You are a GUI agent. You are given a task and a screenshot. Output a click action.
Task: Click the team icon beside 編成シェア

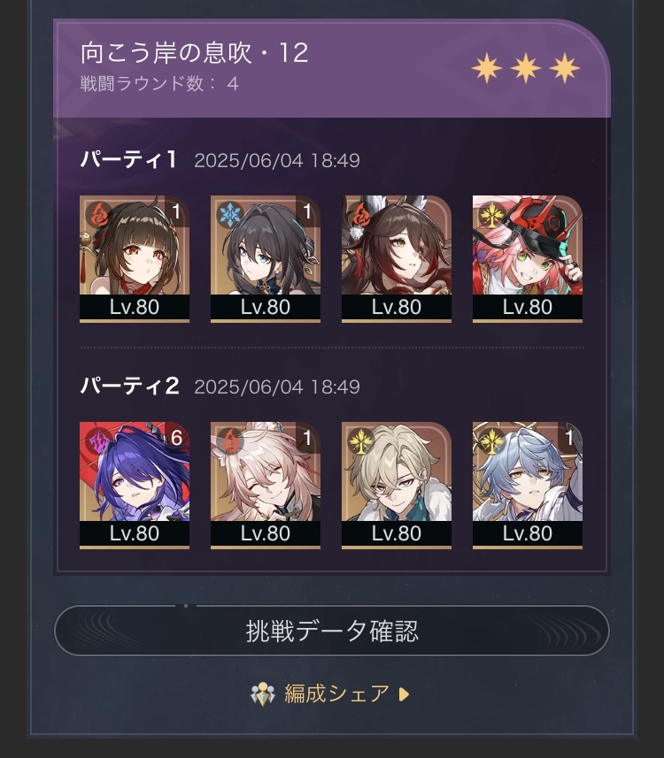263,694
